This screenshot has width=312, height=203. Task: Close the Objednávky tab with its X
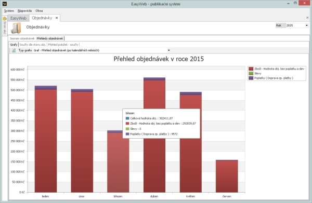tap(57, 18)
